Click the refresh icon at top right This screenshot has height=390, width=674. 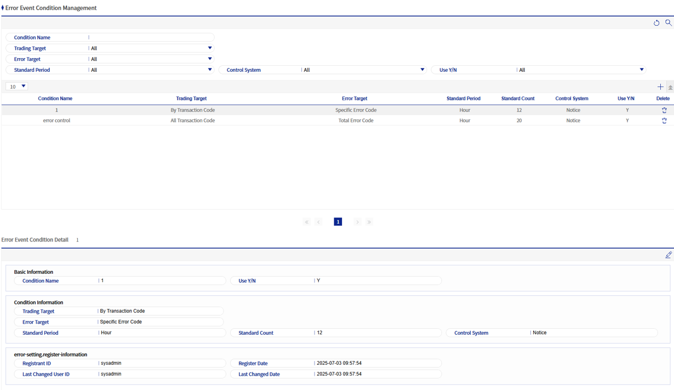point(656,23)
